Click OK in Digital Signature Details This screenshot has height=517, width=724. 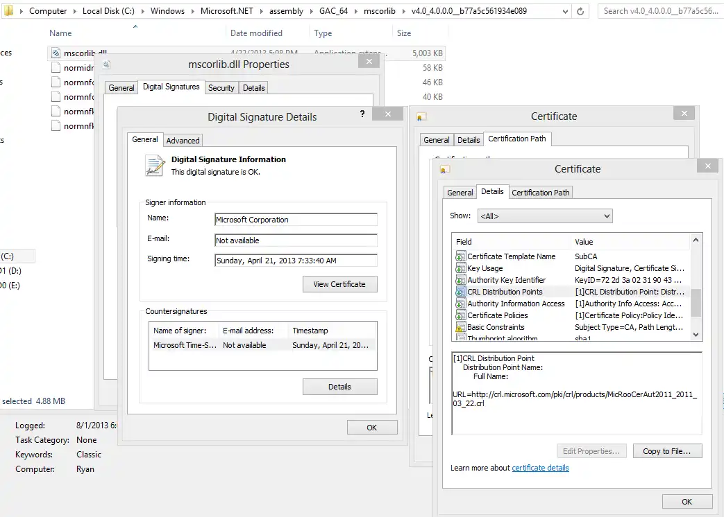[371, 428]
